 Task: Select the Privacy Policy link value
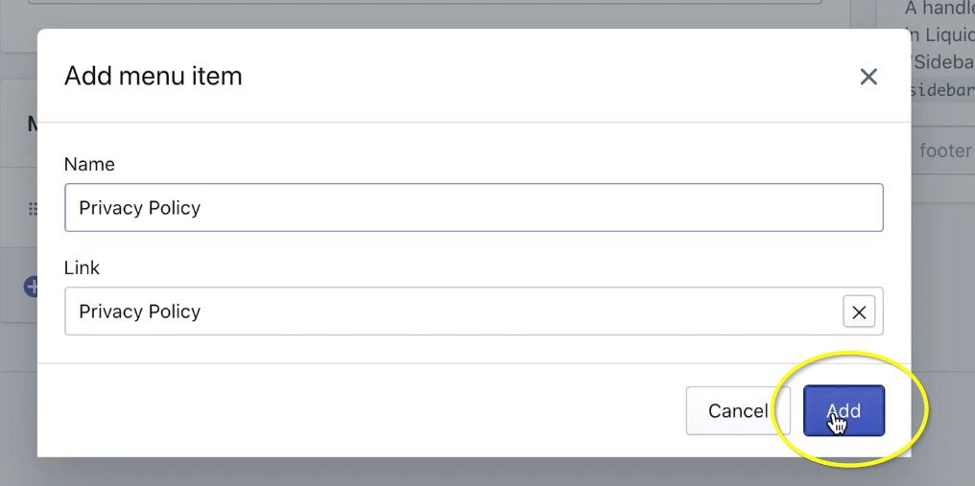(x=140, y=312)
